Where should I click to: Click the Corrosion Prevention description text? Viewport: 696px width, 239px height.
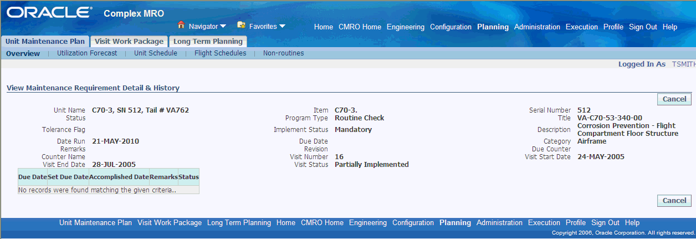[x=628, y=130]
